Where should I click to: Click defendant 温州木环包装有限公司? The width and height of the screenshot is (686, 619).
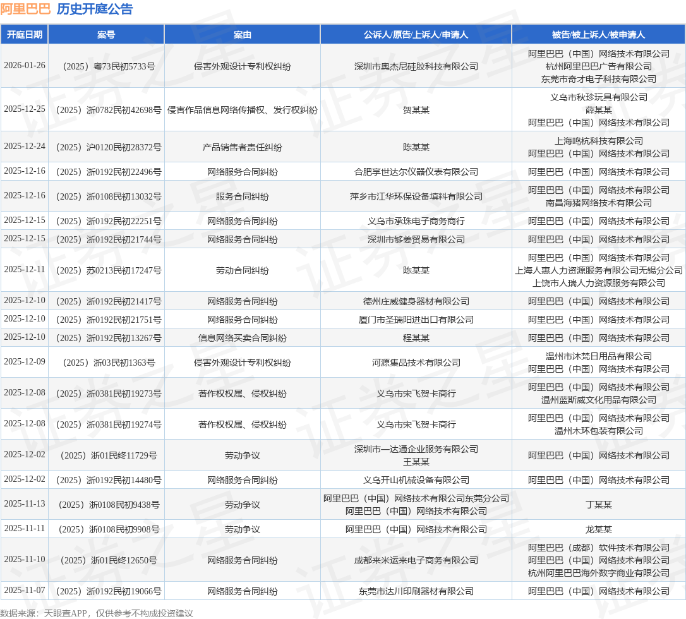pos(598,431)
